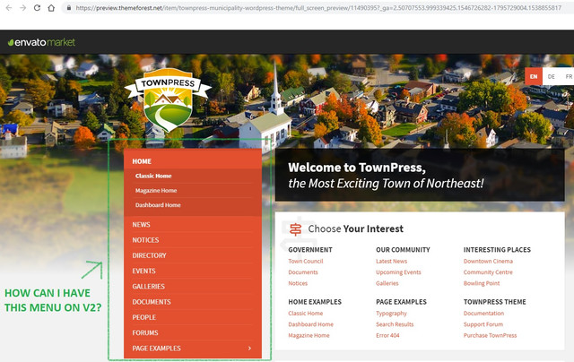Click the Choose Your Interest heading
Image resolution: width=574 pixels, height=362 pixels.
(x=355, y=228)
